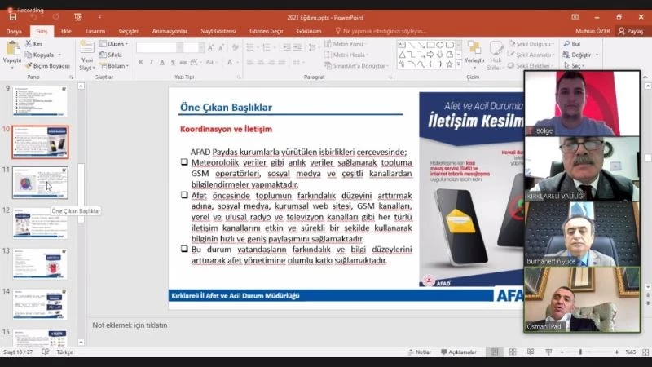Open the Animasyonlar ribbon tab

coord(169,31)
